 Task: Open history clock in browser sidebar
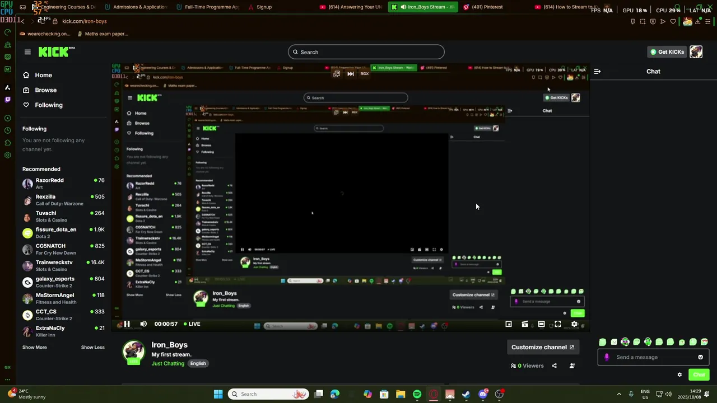pos(7,130)
